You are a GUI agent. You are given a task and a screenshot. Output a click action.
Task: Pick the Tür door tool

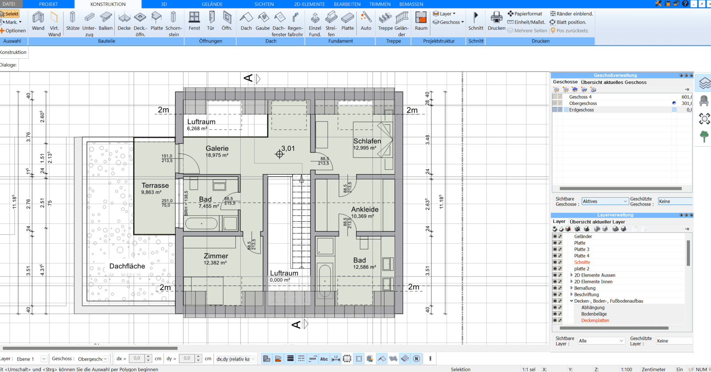click(211, 21)
